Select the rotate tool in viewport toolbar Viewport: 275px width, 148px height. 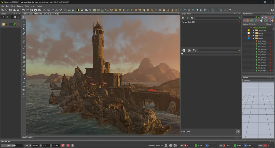(24, 25)
